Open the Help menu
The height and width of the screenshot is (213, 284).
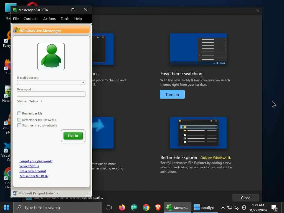click(x=78, y=19)
